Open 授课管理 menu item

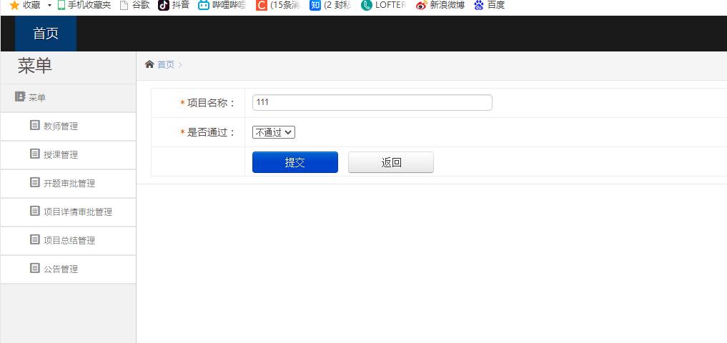[x=68, y=155]
